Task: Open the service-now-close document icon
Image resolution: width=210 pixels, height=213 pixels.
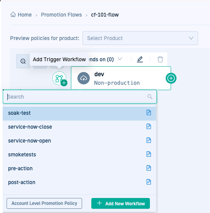Action: point(149,126)
